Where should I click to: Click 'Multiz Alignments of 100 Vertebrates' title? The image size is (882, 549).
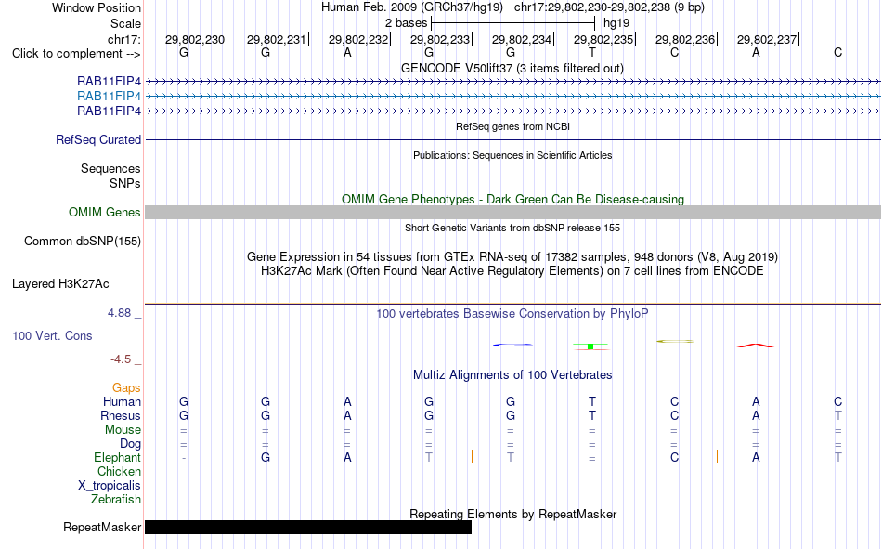point(512,375)
